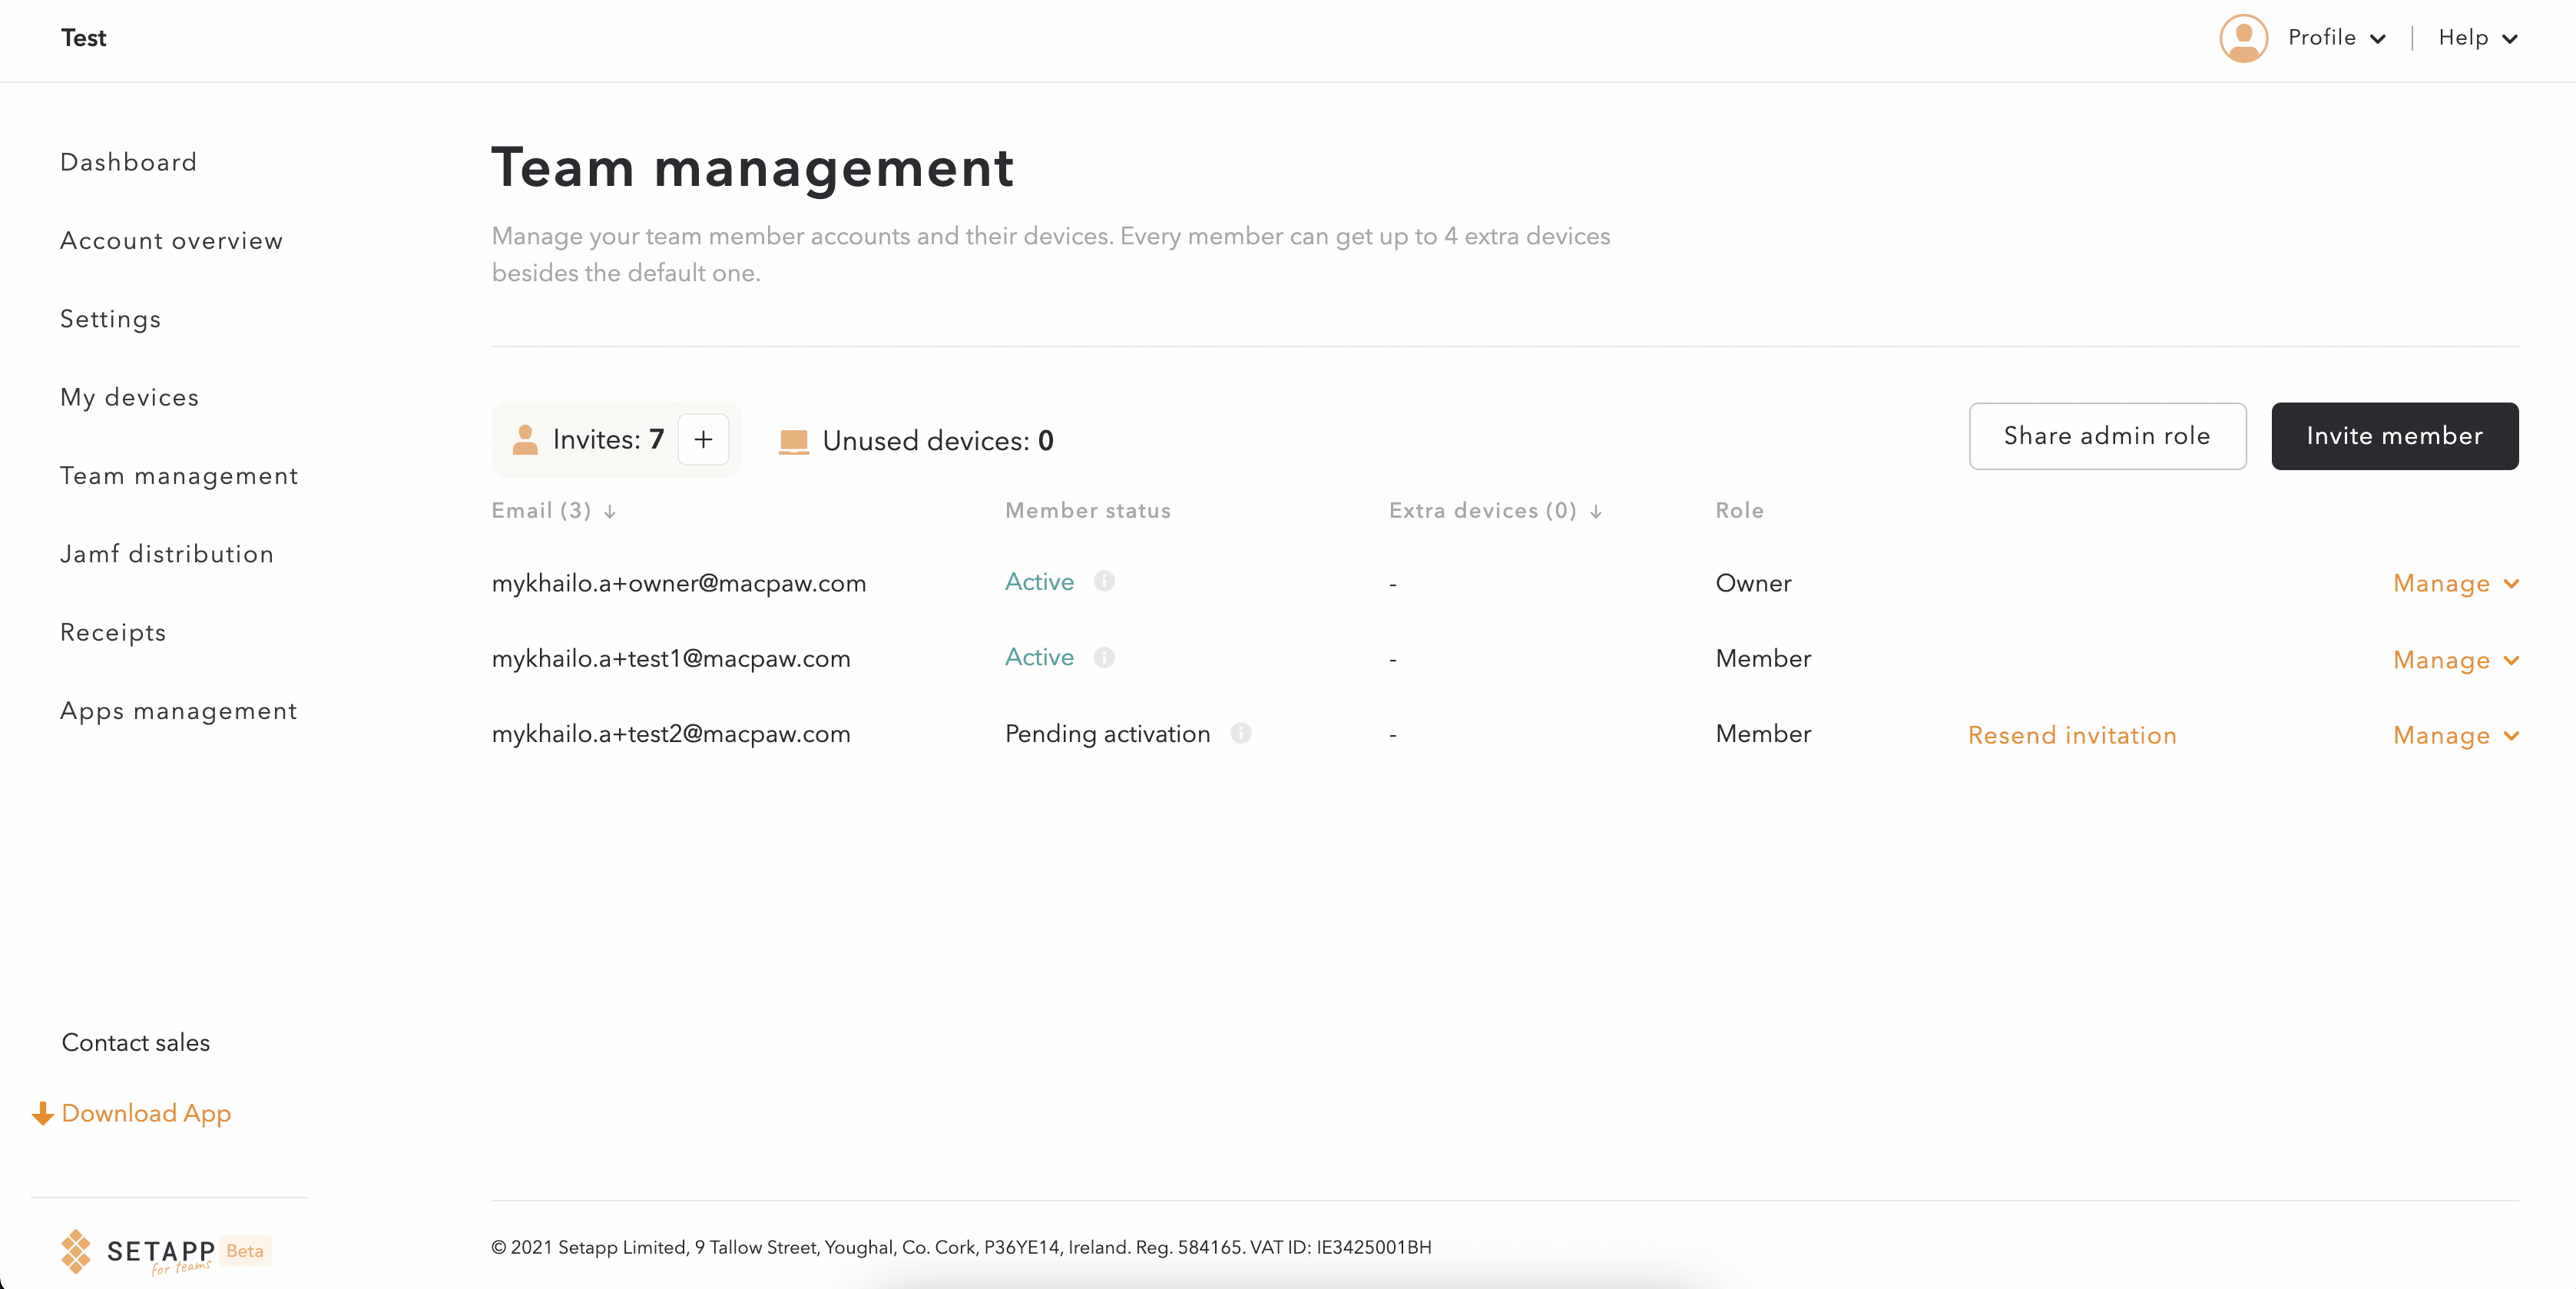Click the Owner role cell
Image resolution: width=2576 pixels, height=1289 pixels.
[x=1754, y=583]
